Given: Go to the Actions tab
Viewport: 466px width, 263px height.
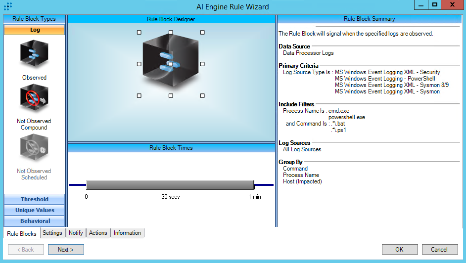Looking at the screenshot, I should [x=98, y=233].
